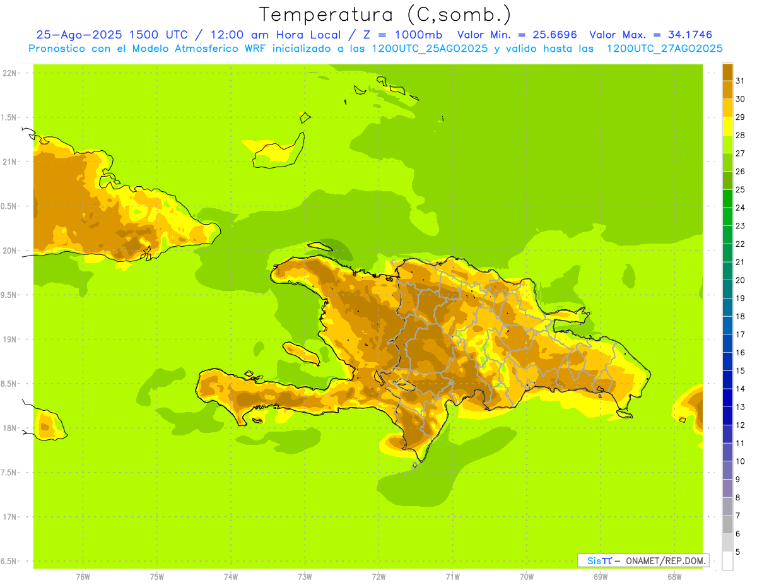757x585 pixels.
Task: Click the legend swatch between 20 and 21
Action: click(x=727, y=271)
